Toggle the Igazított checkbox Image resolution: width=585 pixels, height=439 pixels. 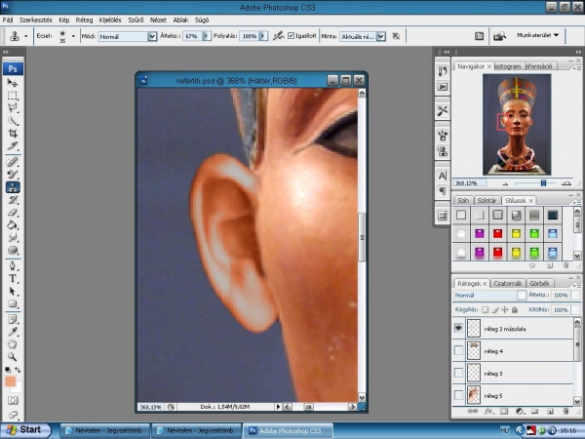pos(291,36)
